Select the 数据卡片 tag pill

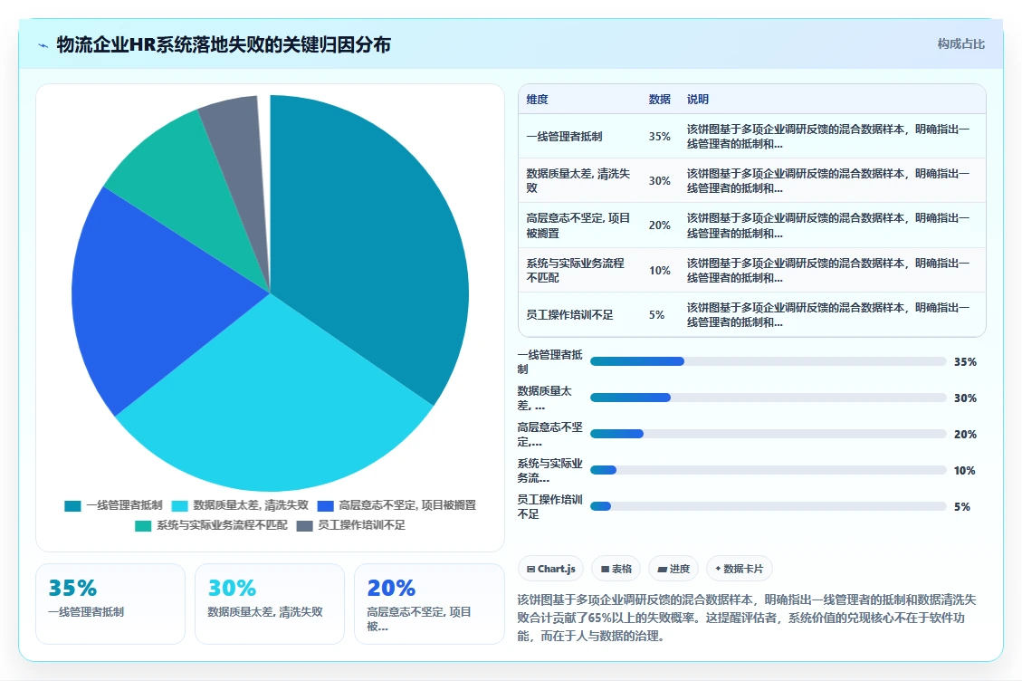740,569
